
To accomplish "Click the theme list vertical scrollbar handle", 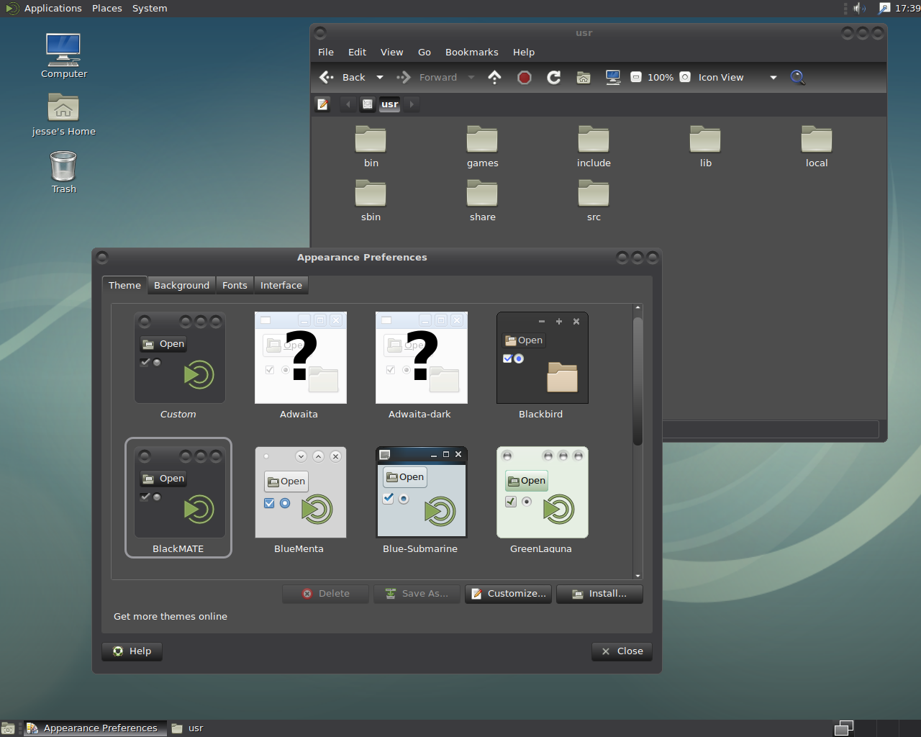I will click(638, 381).
